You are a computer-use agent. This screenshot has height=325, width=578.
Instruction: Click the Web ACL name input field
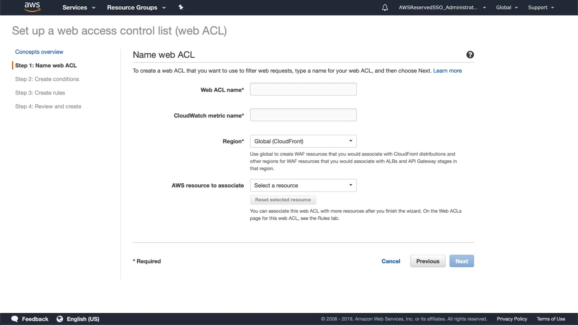(x=303, y=89)
